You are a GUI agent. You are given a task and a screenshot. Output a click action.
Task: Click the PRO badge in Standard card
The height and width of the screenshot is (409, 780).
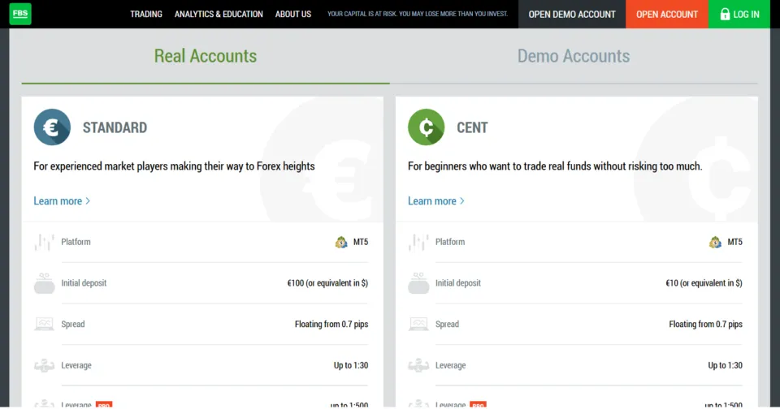104,404
